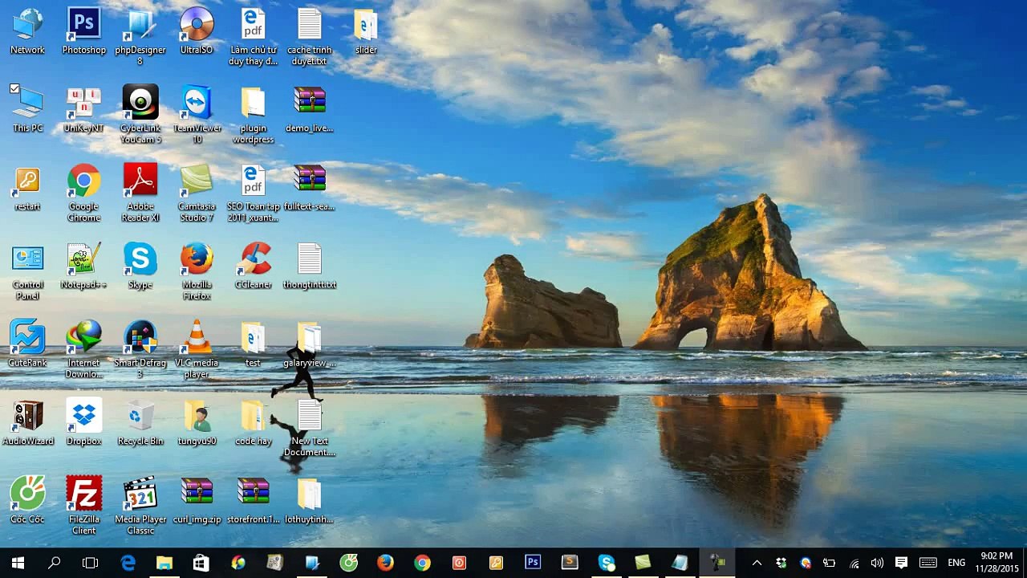Switch to Firefox on the taskbar
This screenshot has width=1027, height=578.
pyautogui.click(x=385, y=563)
